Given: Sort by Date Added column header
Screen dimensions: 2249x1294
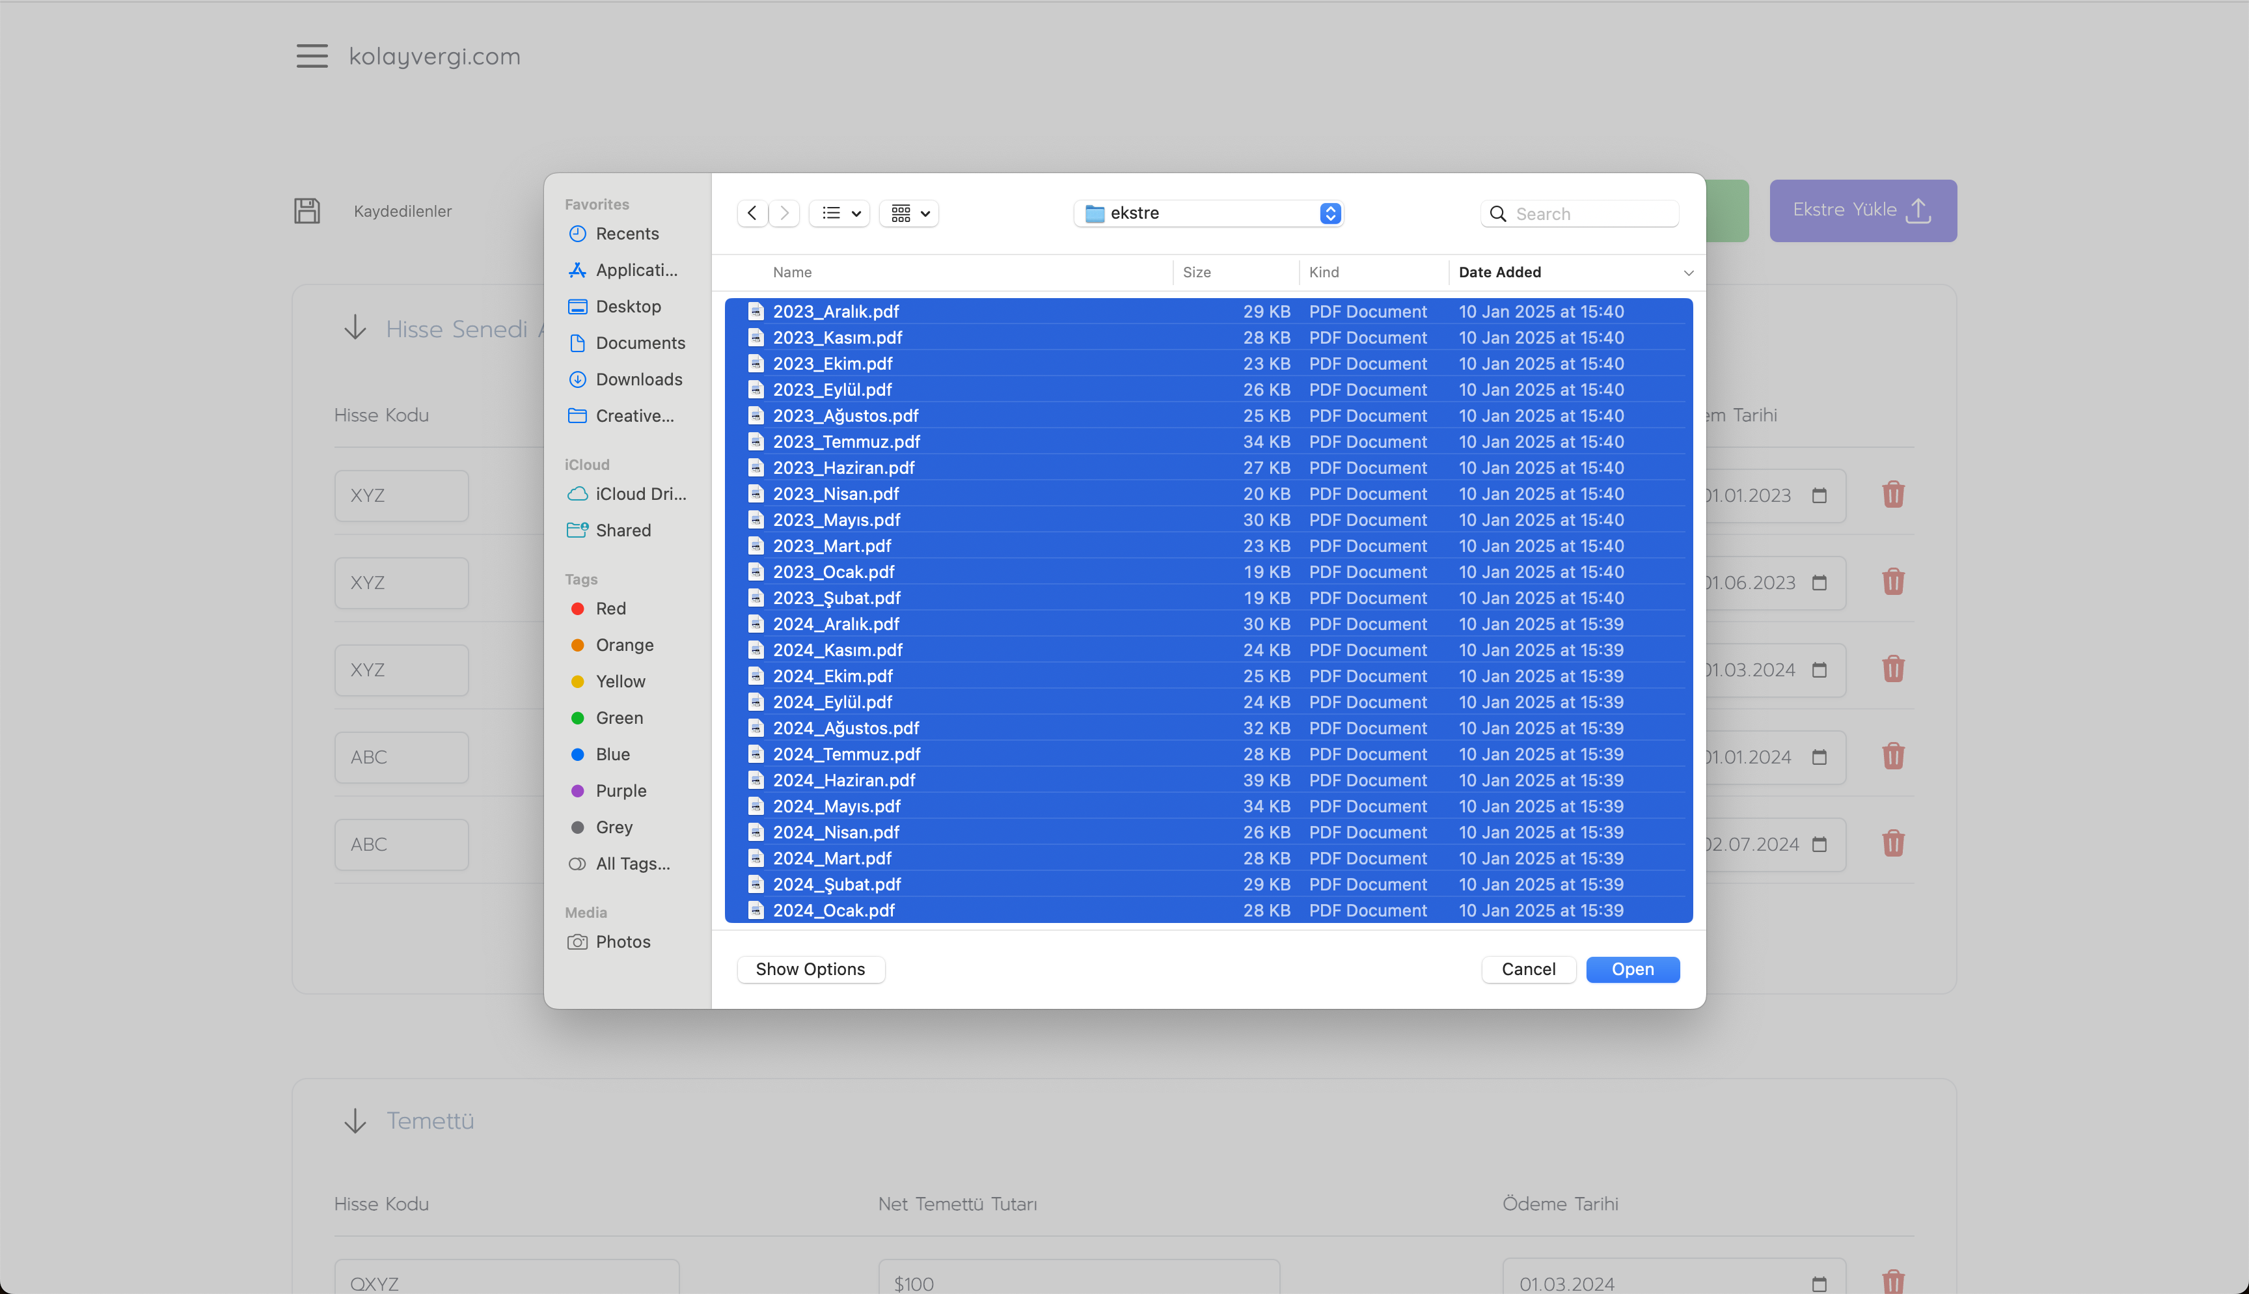Looking at the screenshot, I should click(x=1500, y=273).
